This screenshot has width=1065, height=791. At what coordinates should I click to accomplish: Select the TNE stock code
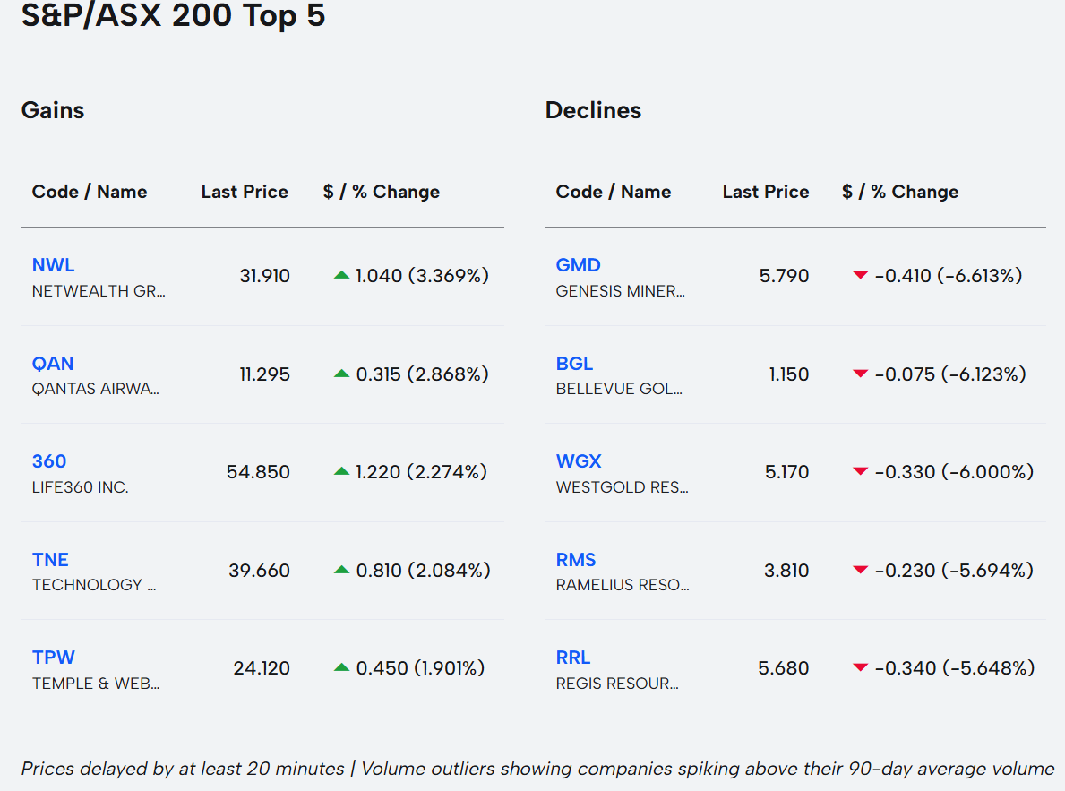tap(50, 560)
